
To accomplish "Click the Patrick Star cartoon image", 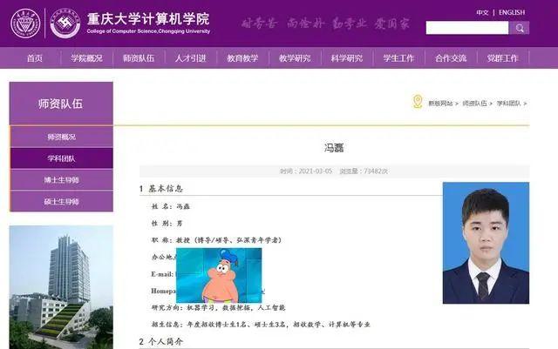I will pos(219,275).
